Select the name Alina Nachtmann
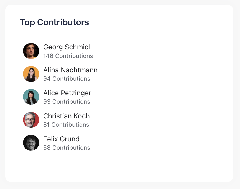This screenshot has width=240, height=189. [x=70, y=70]
